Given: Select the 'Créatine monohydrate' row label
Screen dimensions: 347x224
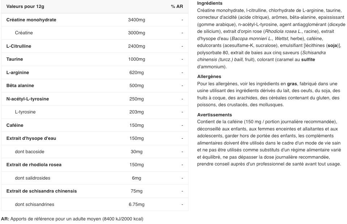Looking at the screenshot, I should (x=31, y=20).
